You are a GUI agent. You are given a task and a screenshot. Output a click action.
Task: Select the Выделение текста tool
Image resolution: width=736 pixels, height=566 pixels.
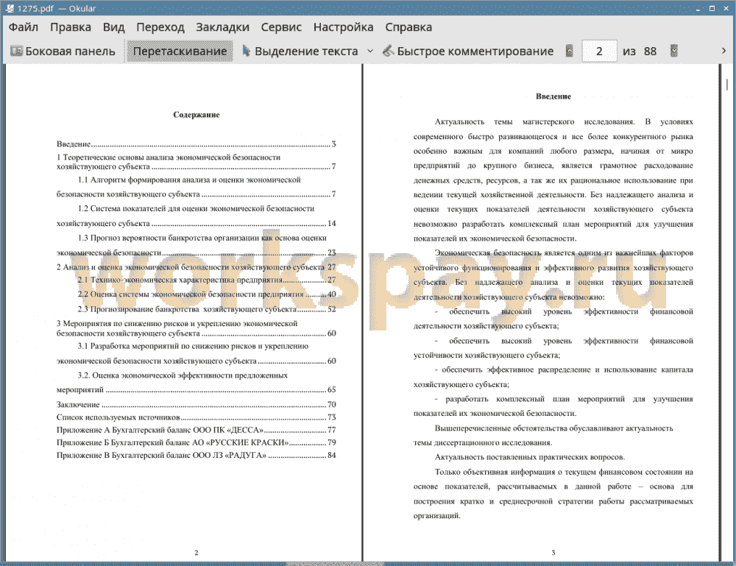click(300, 52)
